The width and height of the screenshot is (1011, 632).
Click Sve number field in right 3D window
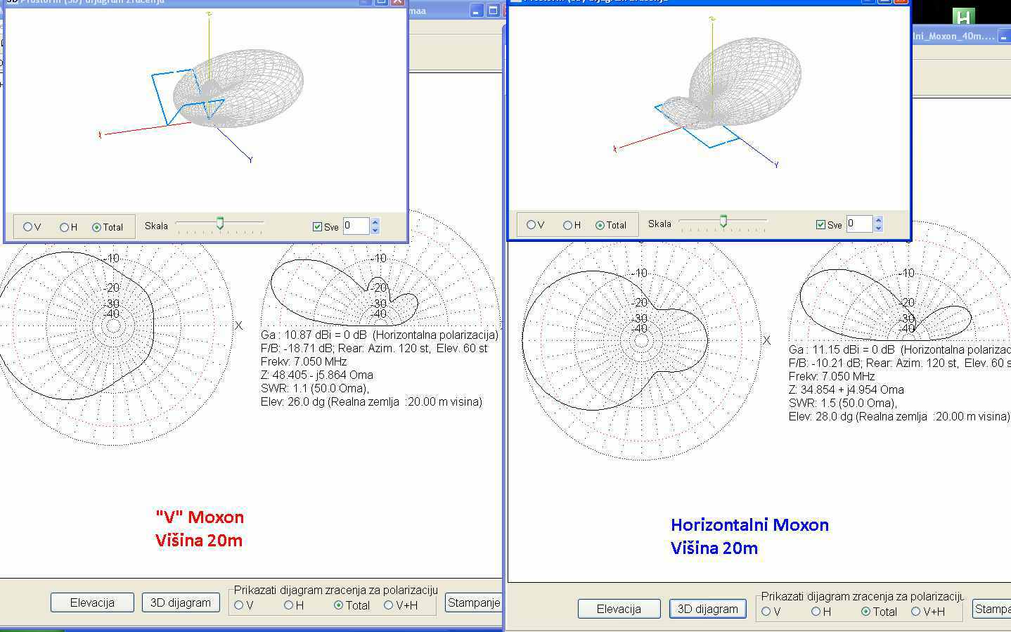pos(858,224)
